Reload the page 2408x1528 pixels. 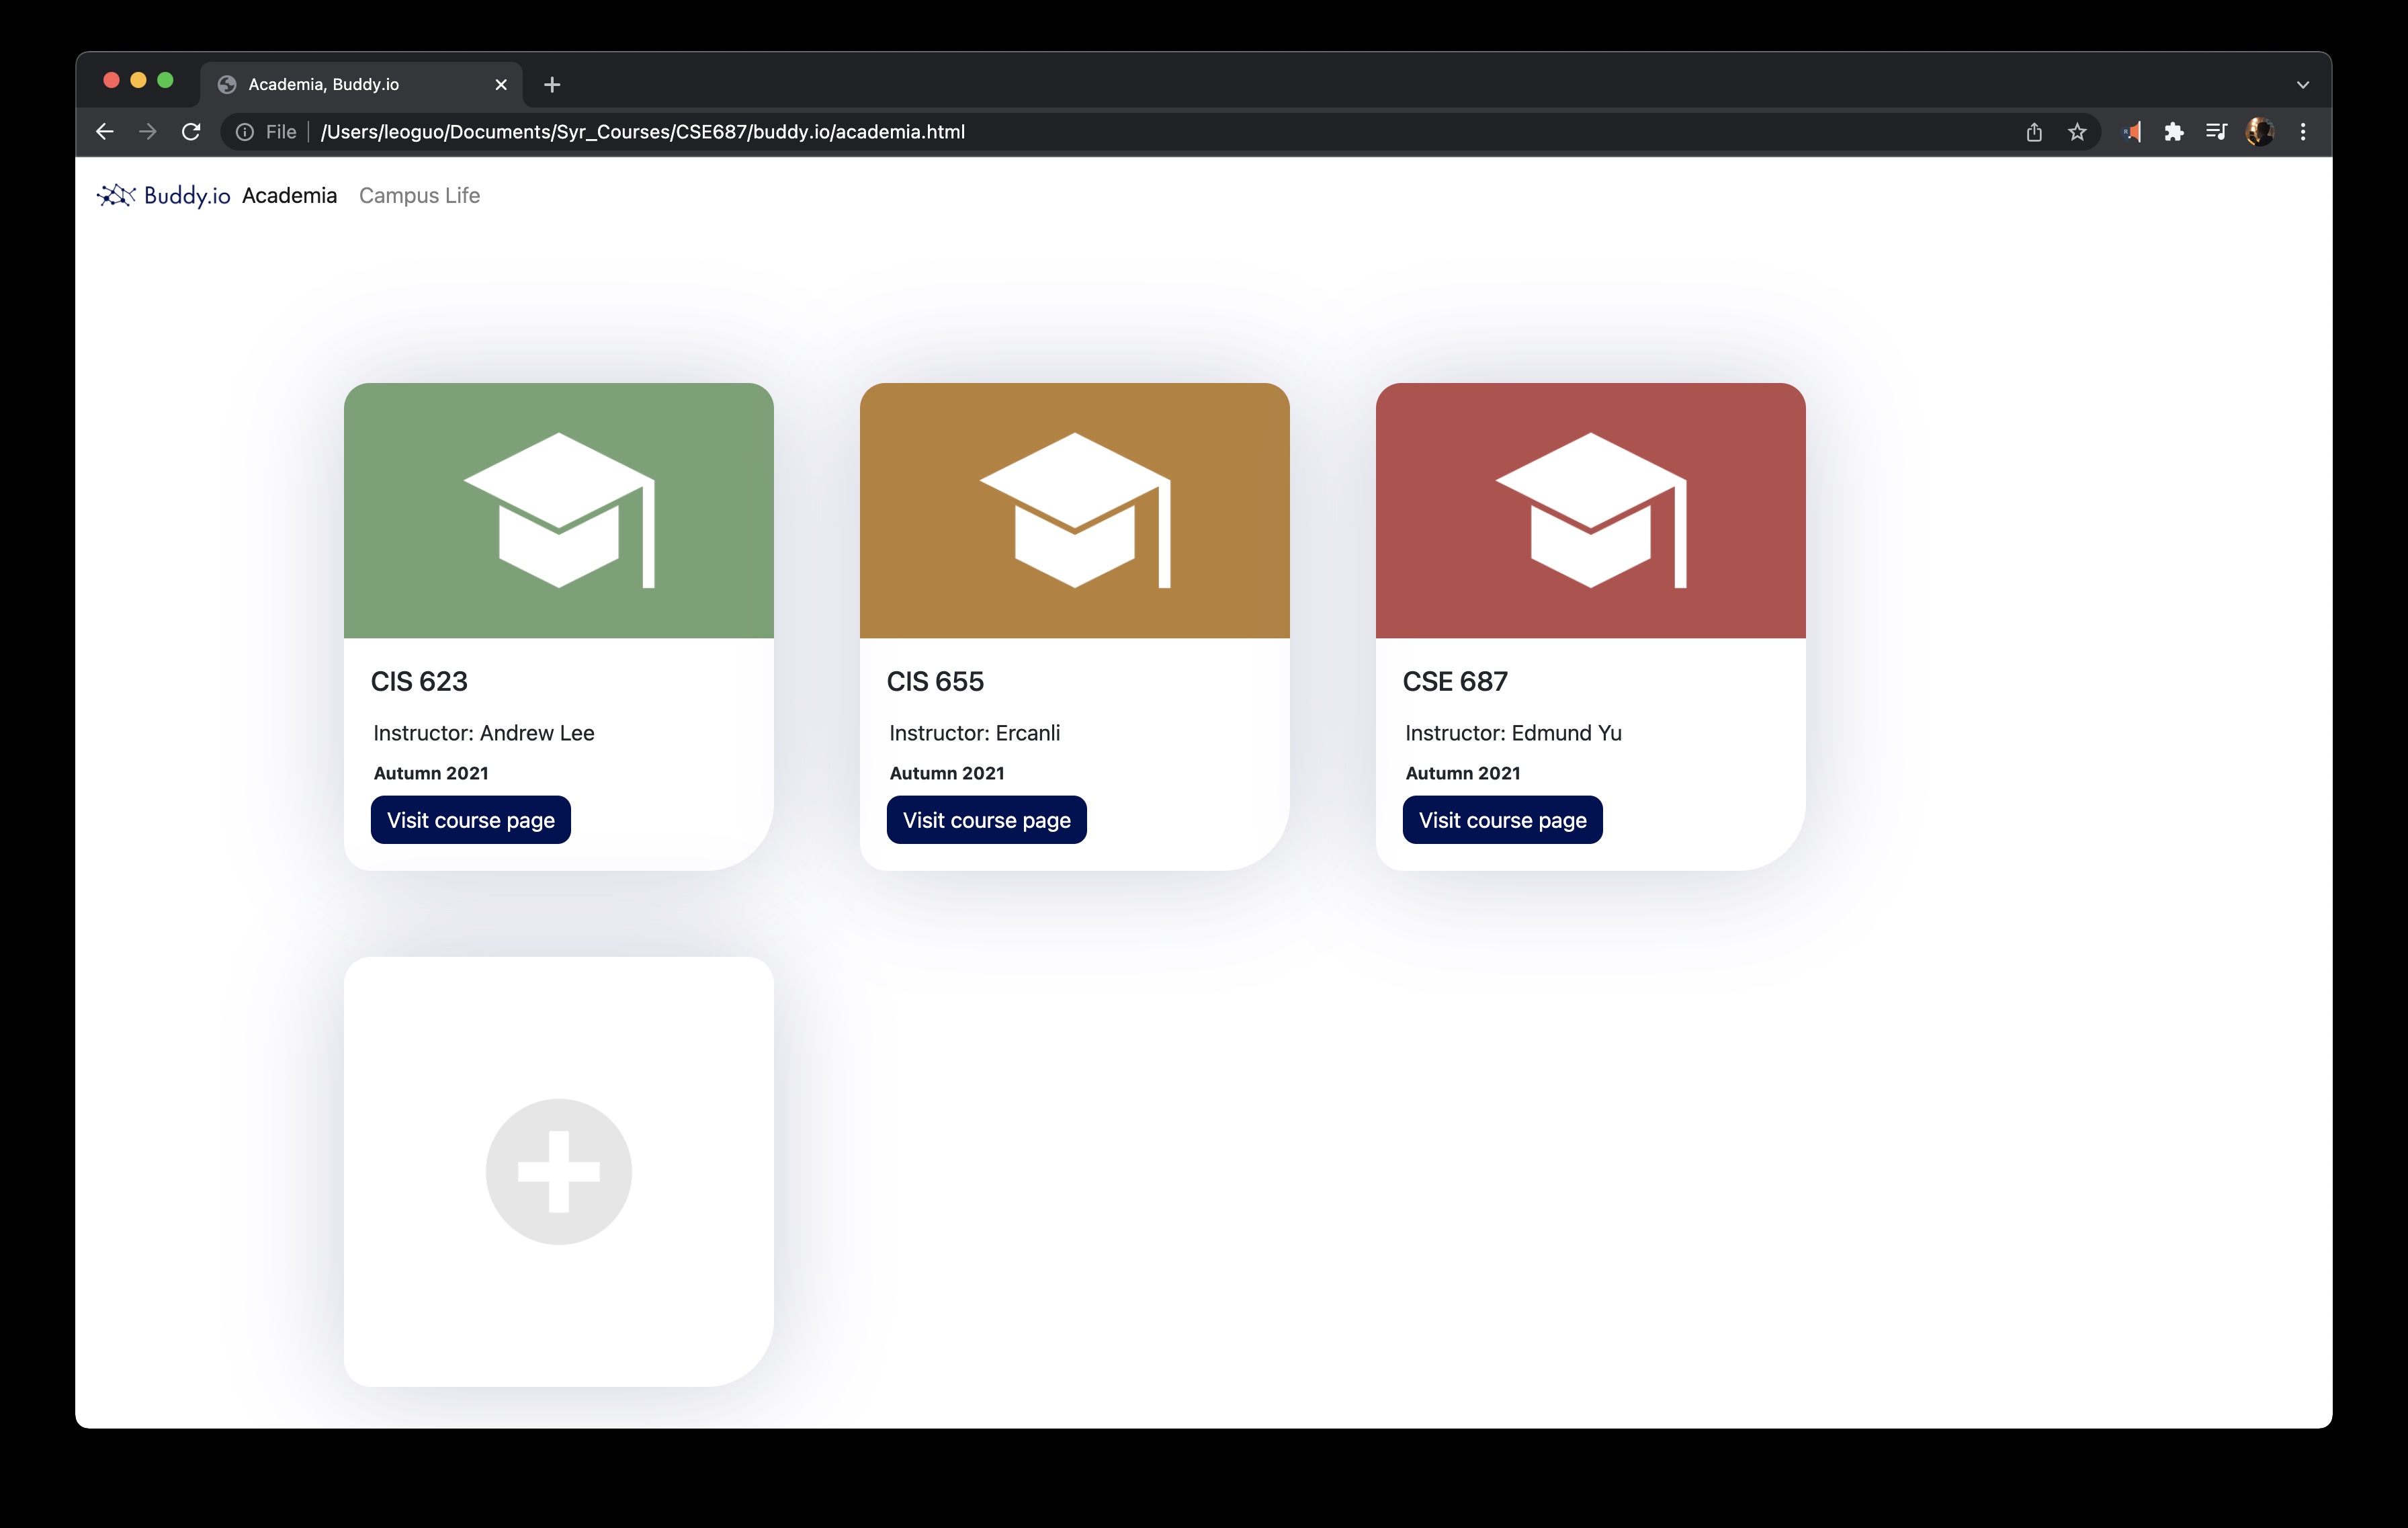(191, 132)
